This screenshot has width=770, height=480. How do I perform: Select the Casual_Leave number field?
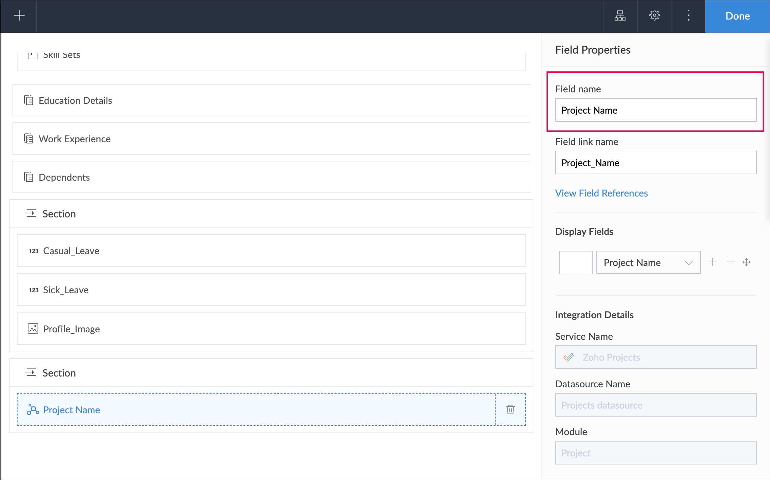[271, 251]
